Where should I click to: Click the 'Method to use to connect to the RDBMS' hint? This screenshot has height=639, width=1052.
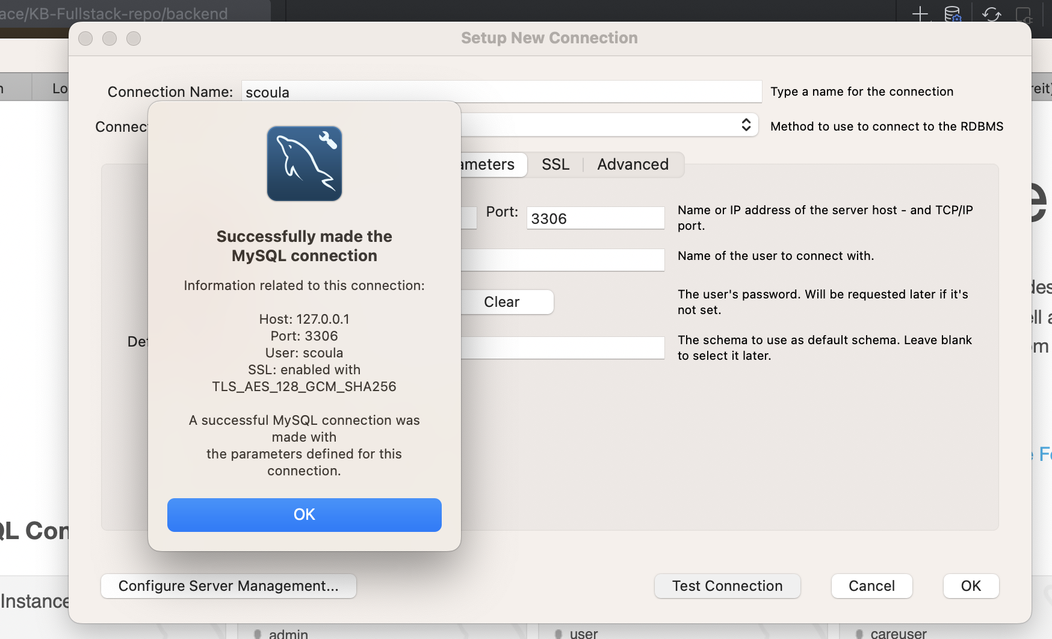tap(886, 126)
